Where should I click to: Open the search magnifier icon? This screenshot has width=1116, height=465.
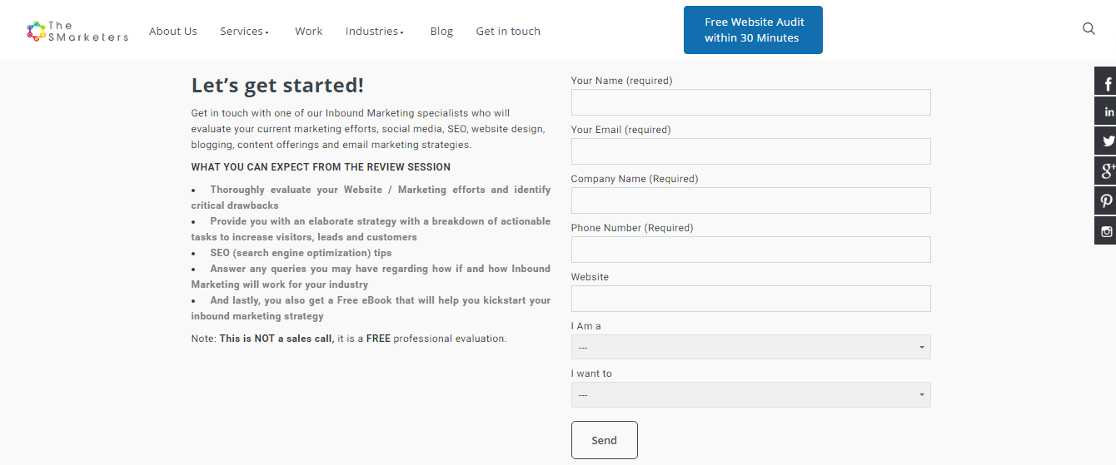click(1089, 28)
